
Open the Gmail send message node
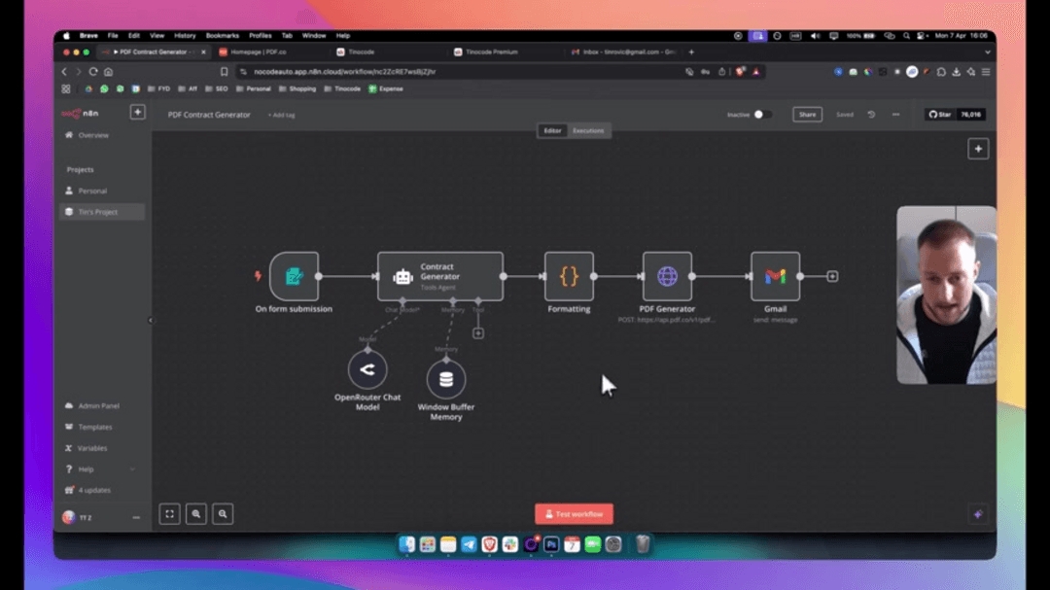[x=776, y=275]
